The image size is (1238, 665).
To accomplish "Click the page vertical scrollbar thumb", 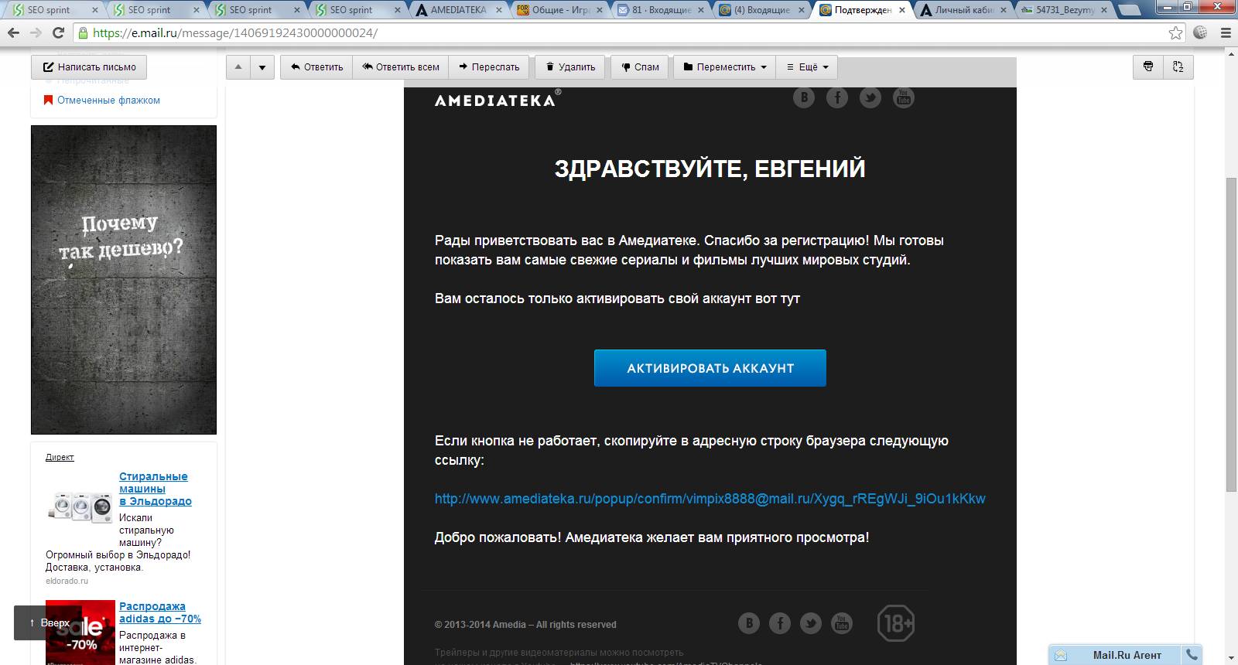I will tap(1231, 334).
